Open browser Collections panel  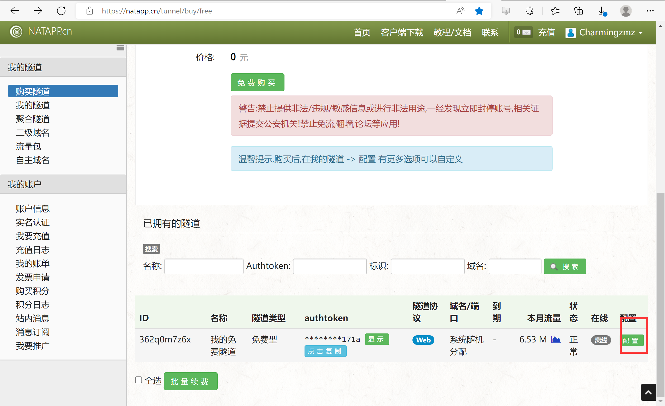point(578,11)
